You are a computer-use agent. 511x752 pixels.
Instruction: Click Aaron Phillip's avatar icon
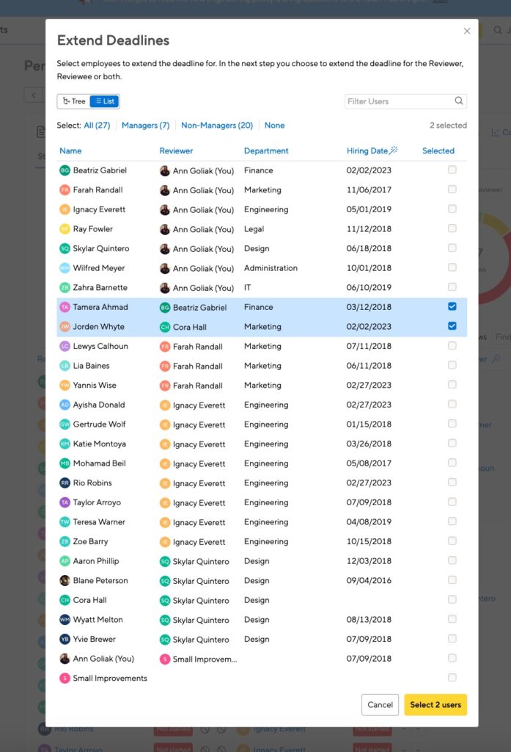(65, 561)
